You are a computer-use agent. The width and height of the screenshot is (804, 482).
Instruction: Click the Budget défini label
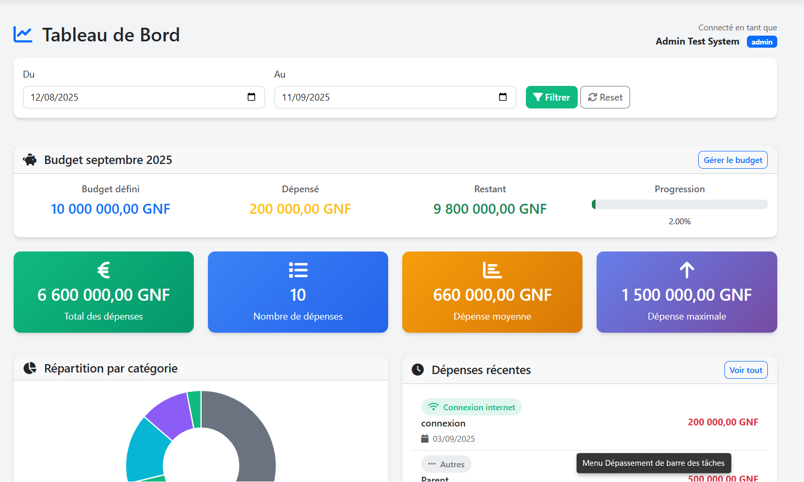(111, 189)
